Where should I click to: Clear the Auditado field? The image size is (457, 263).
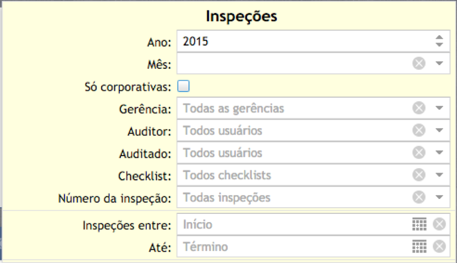pyautogui.click(x=419, y=152)
